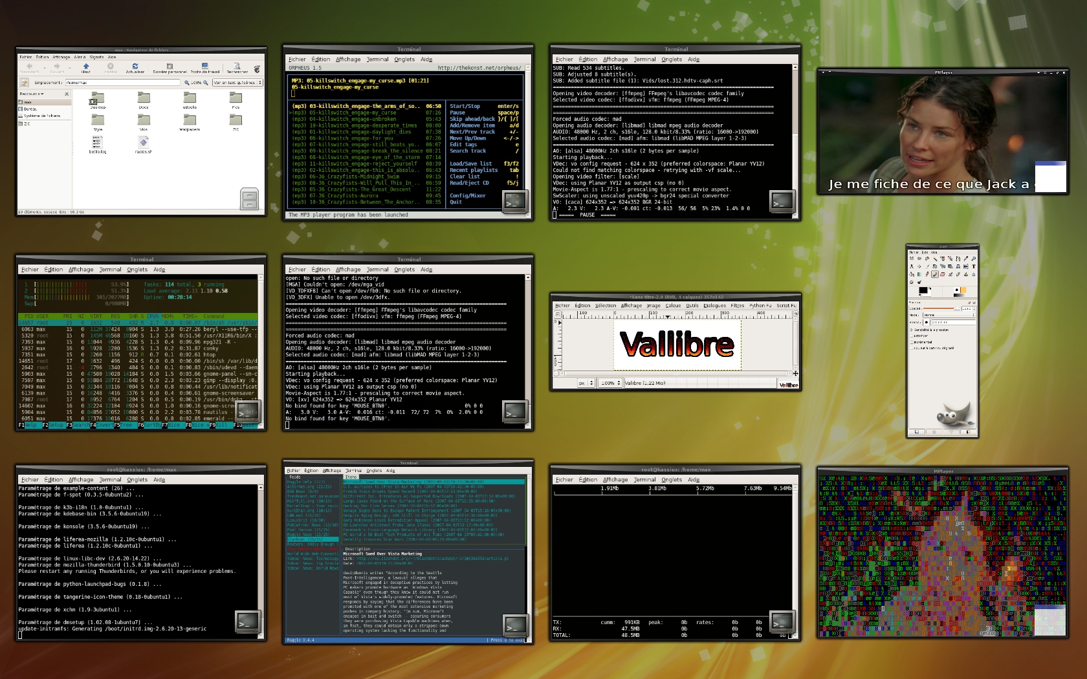Open the 'Voir en tant qu'icônes' view dropdown

click(x=237, y=83)
